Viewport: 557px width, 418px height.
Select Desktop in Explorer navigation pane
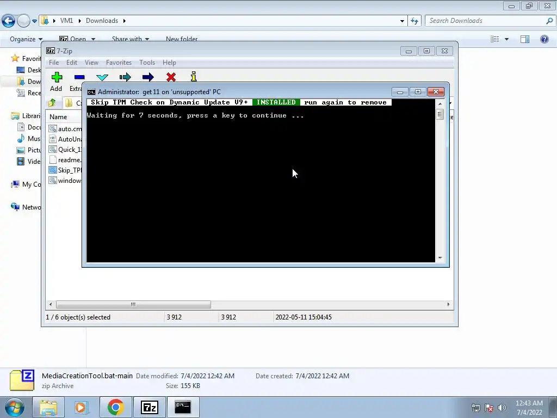click(29, 70)
